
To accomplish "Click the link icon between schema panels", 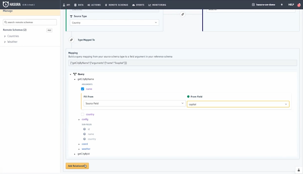I will [183, 14].
